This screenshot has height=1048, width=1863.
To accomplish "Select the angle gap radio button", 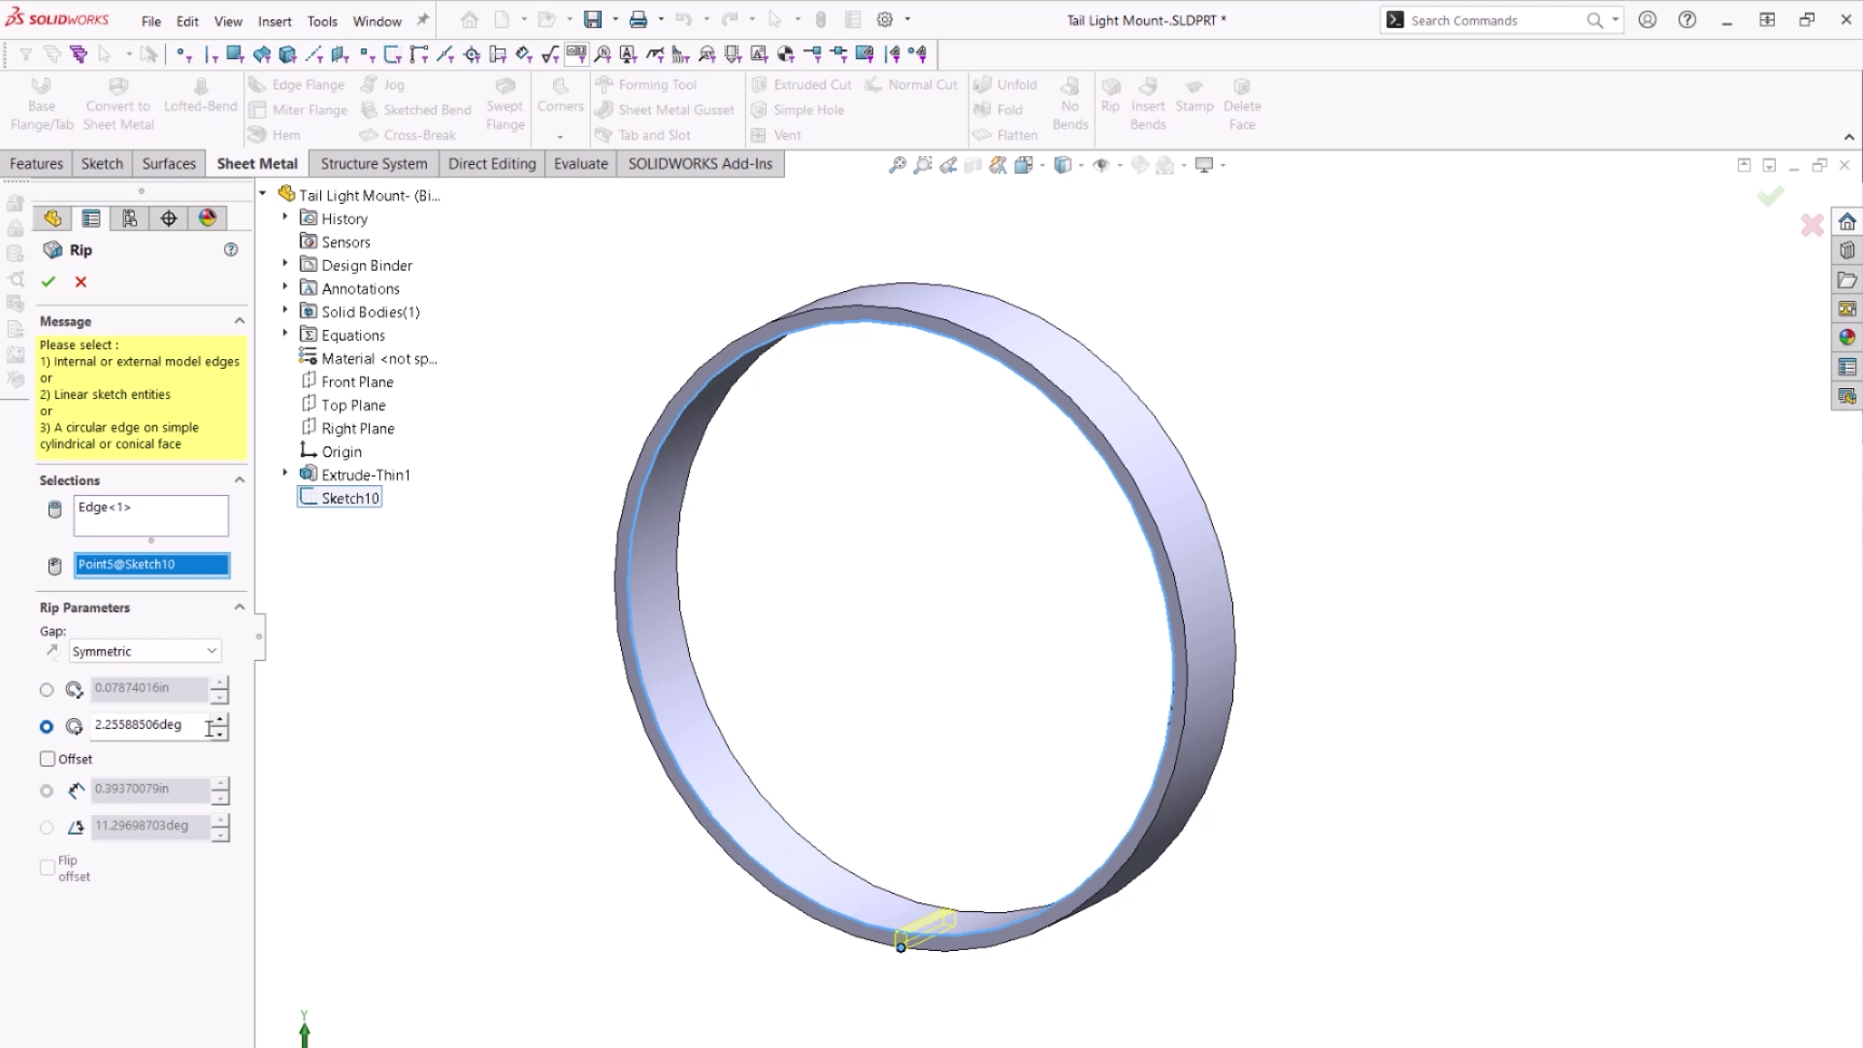I will (x=46, y=726).
